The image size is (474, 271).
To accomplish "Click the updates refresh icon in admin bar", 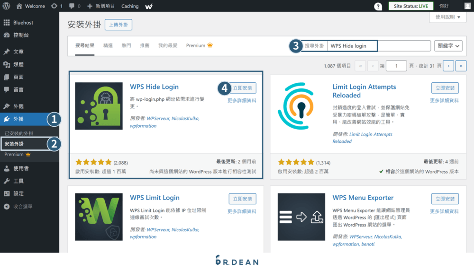I will 54,6.
